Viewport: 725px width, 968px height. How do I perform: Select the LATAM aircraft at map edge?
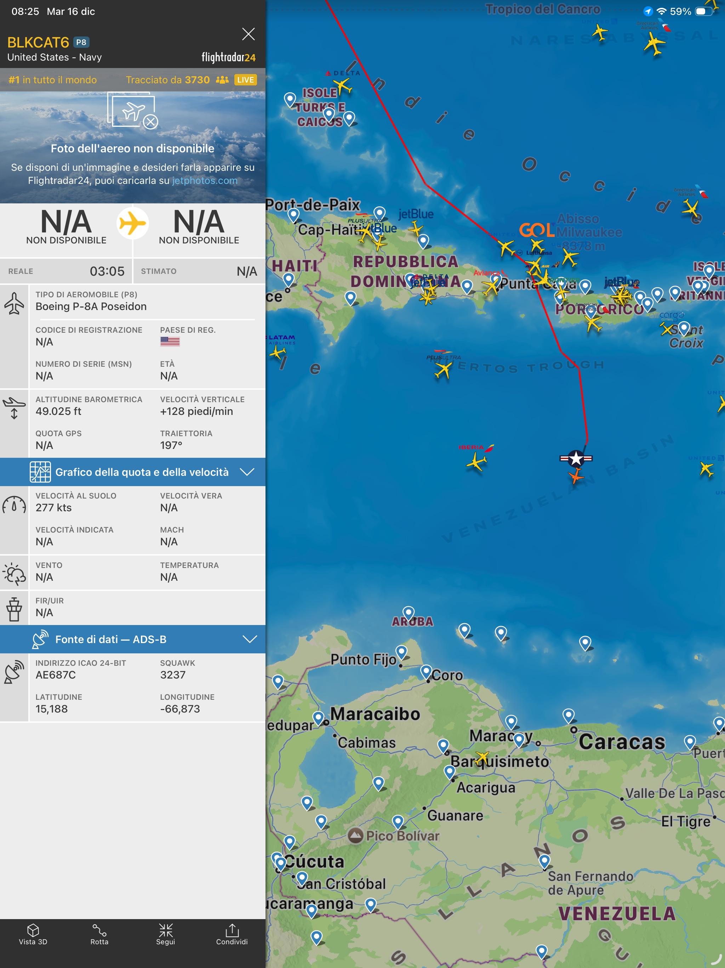pyautogui.click(x=277, y=352)
